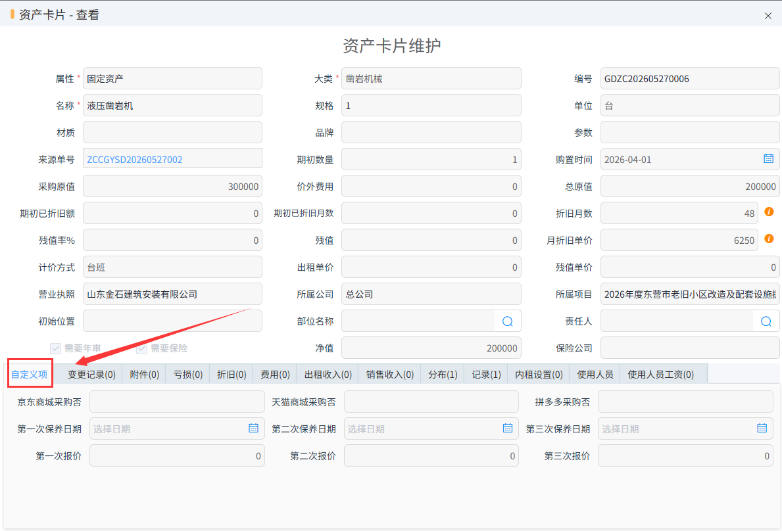Screen dimensions: 782x531
Task: Open the 内租设置(0) tab
Action: tap(539, 374)
